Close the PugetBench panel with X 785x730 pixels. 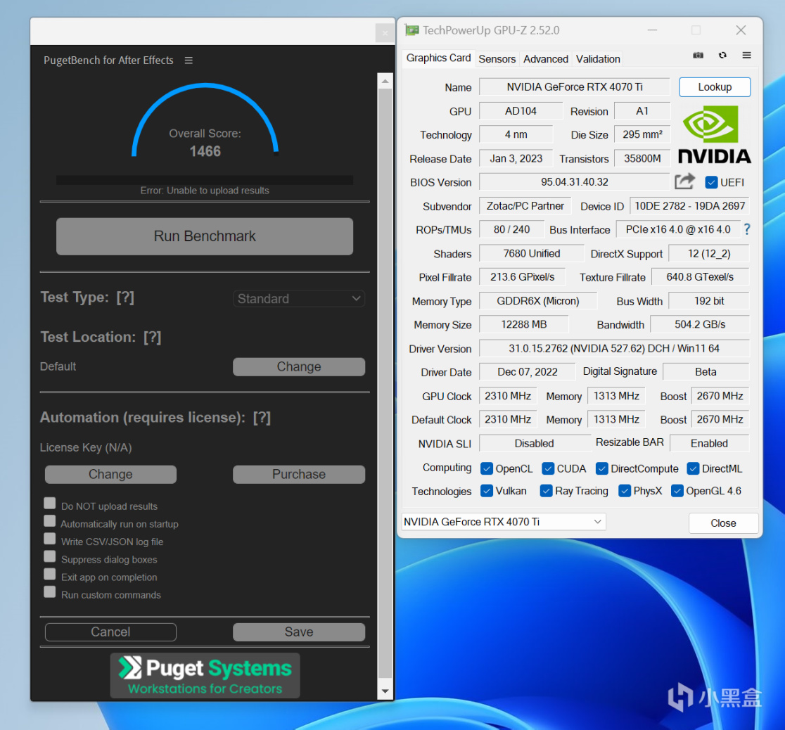tap(385, 33)
